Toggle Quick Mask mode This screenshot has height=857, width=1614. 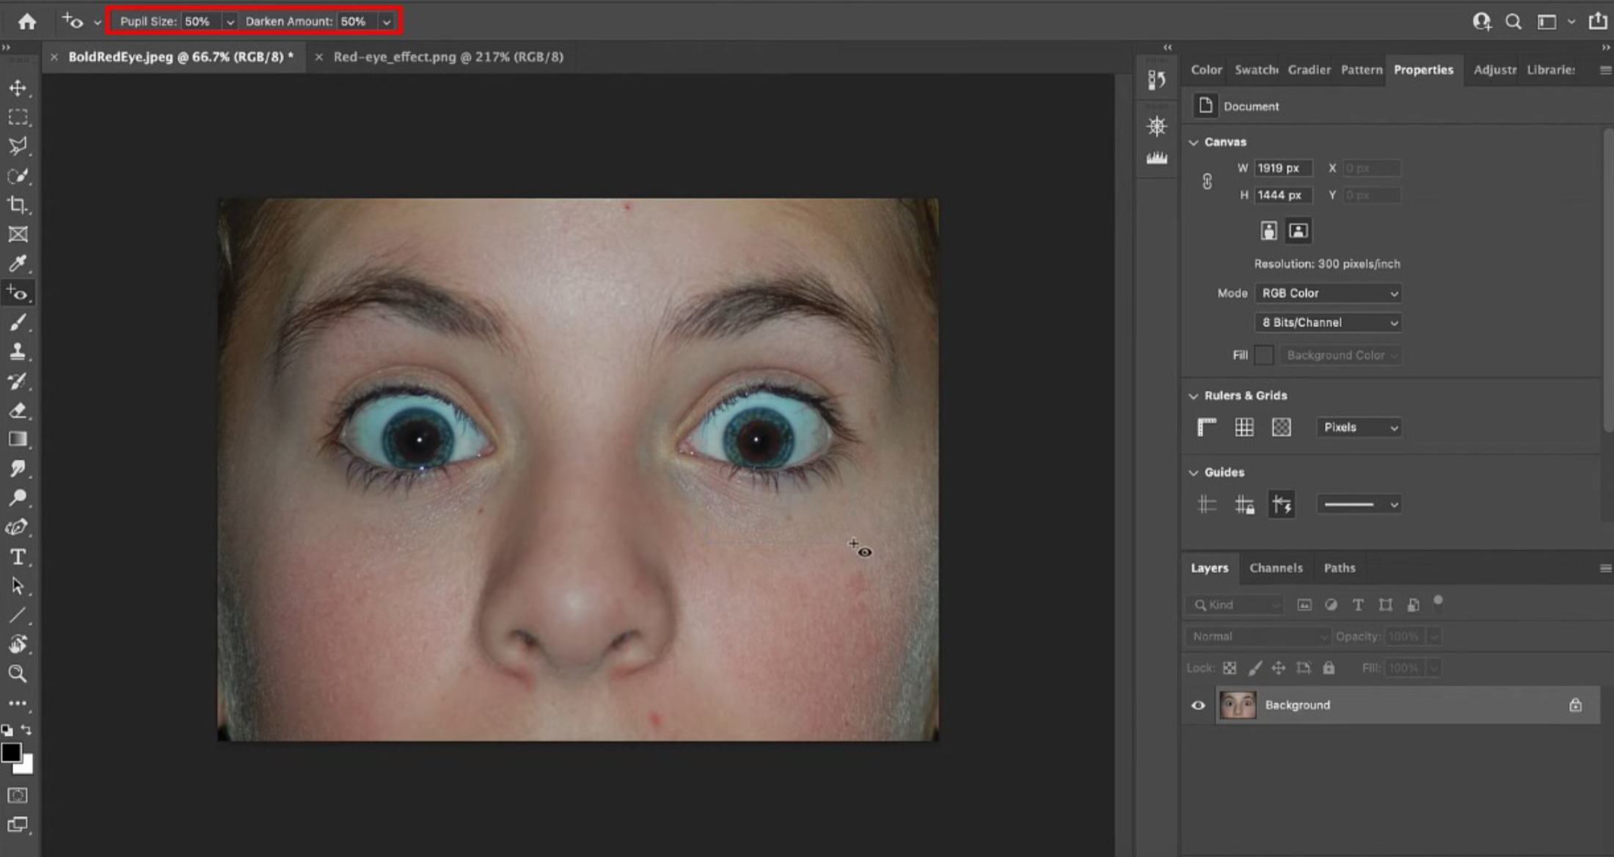click(x=18, y=795)
